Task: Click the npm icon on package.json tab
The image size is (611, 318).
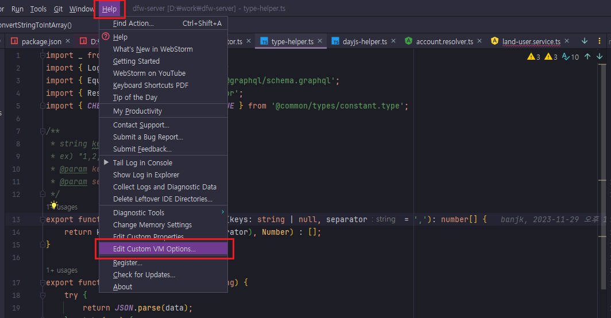Action: pos(14,41)
